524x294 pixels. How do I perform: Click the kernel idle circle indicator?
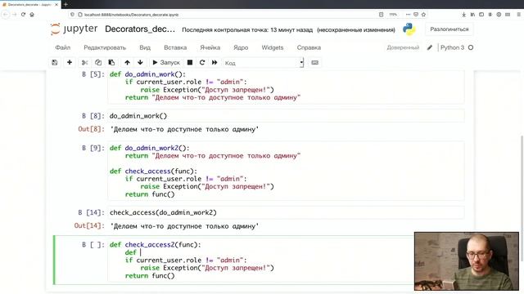[471, 47]
